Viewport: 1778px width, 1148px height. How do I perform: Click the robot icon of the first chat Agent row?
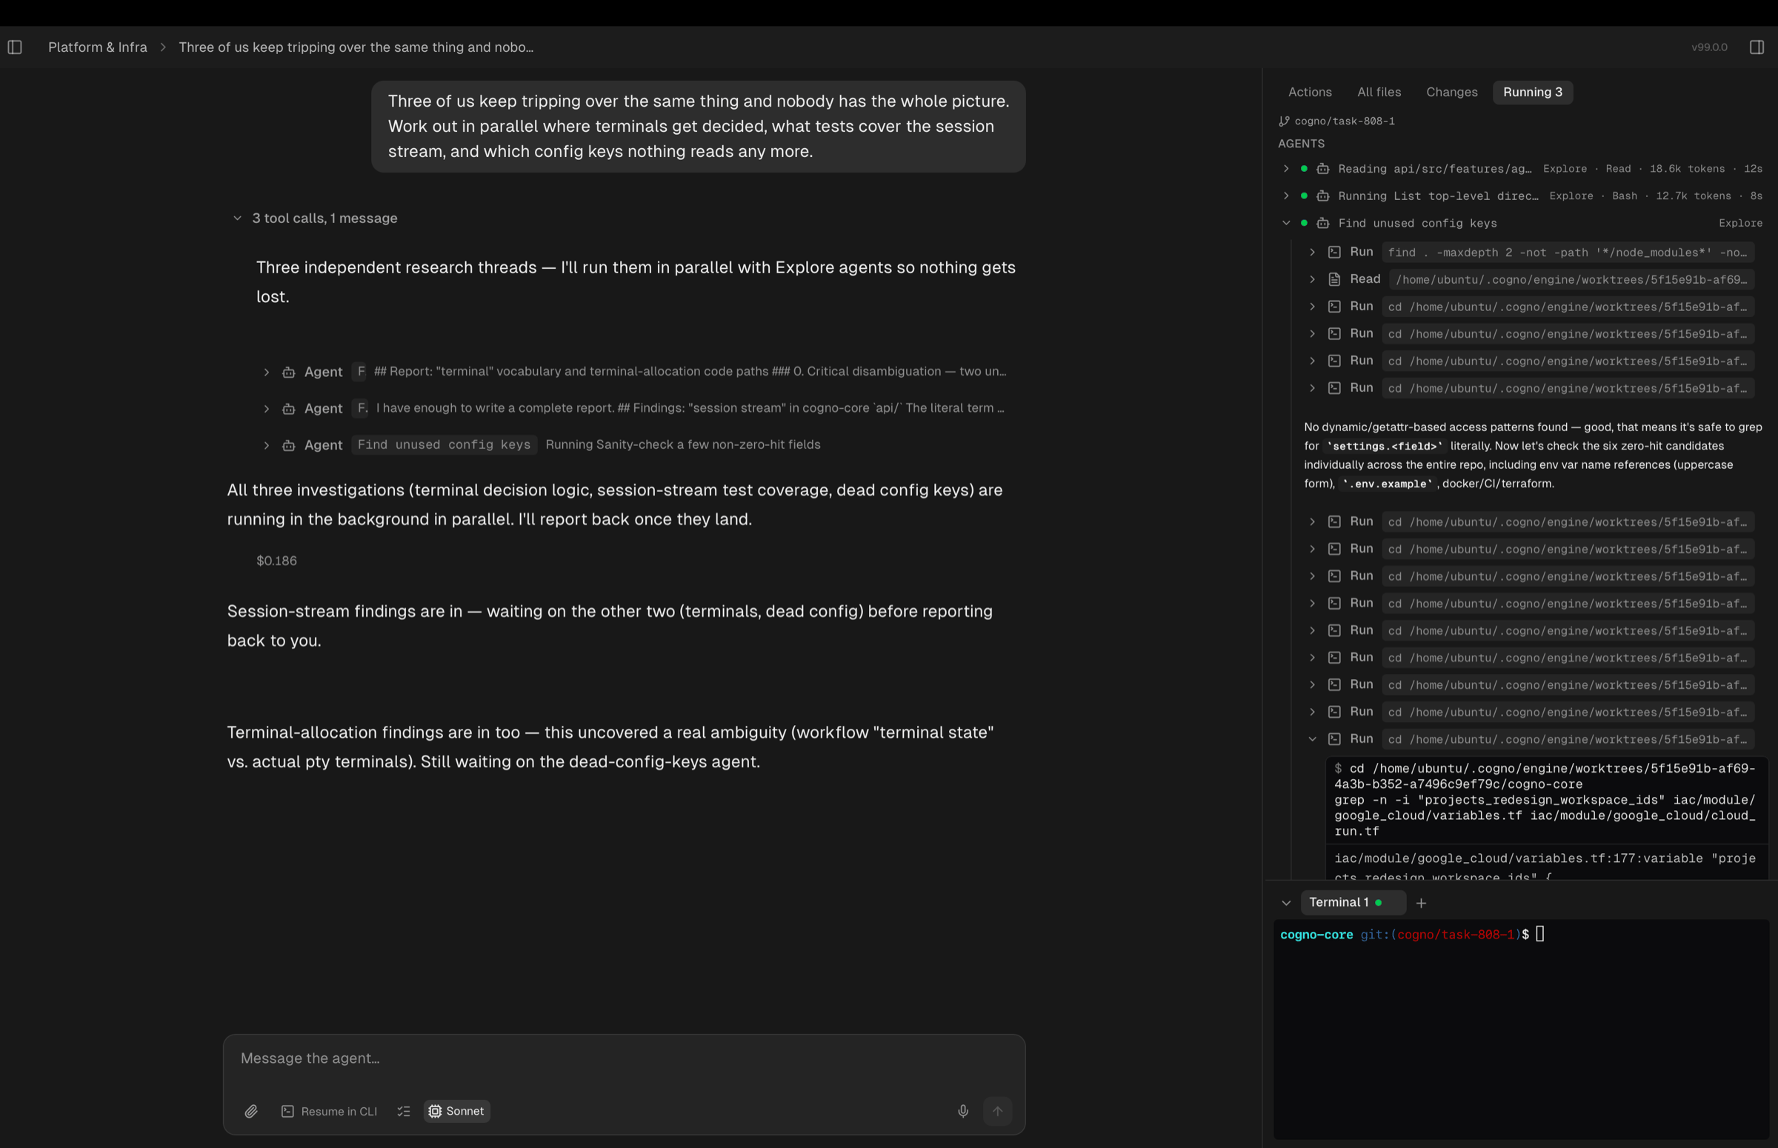288,372
